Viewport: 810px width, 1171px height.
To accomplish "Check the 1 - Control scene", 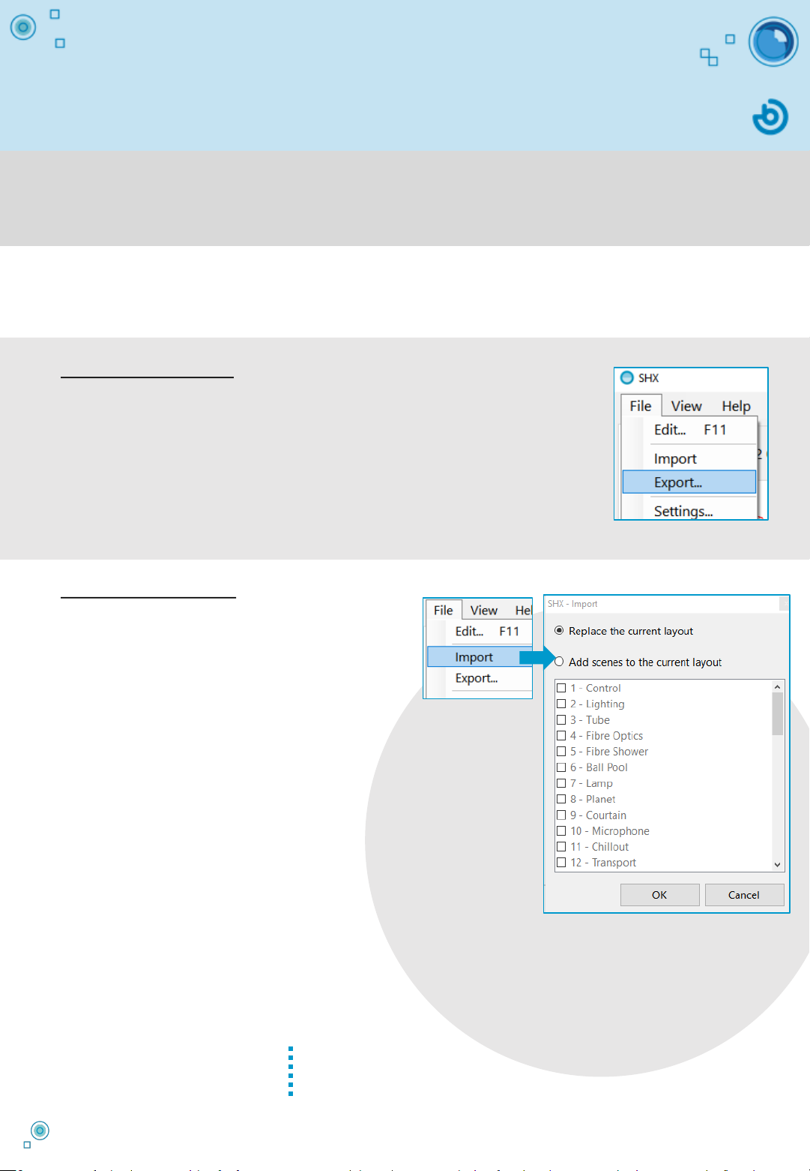I will tap(561, 688).
